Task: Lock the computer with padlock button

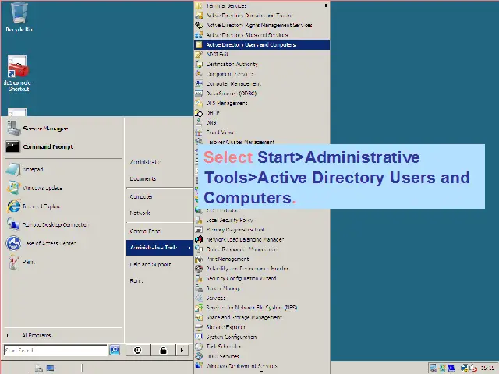Action: pos(163,350)
